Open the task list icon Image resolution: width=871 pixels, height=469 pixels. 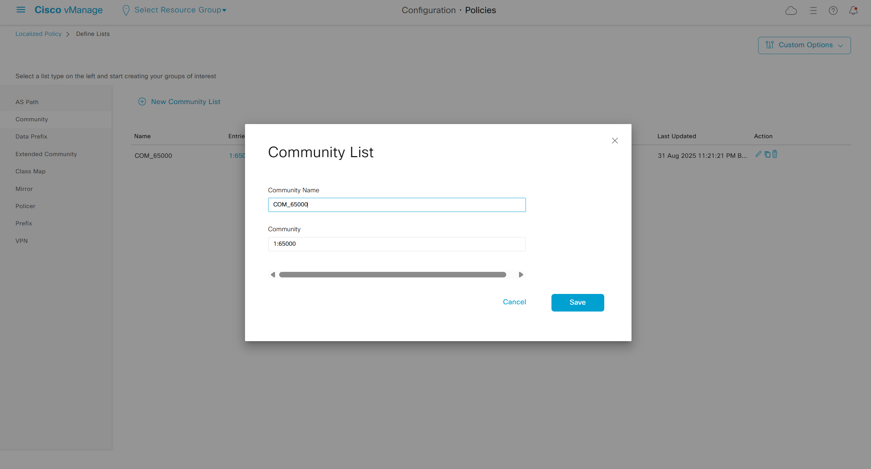click(813, 11)
